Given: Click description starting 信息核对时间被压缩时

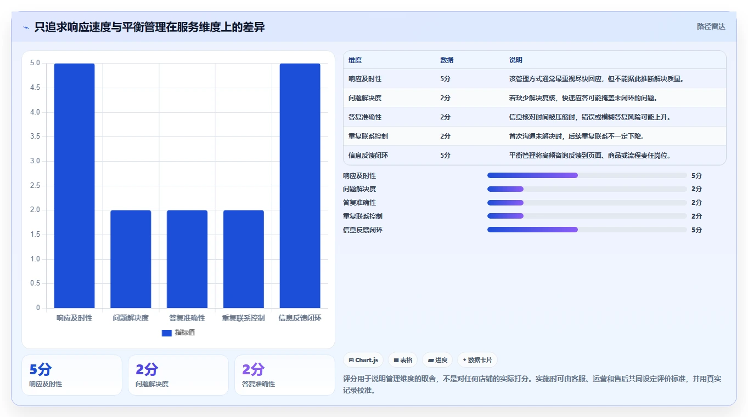Looking at the screenshot, I should [590, 117].
